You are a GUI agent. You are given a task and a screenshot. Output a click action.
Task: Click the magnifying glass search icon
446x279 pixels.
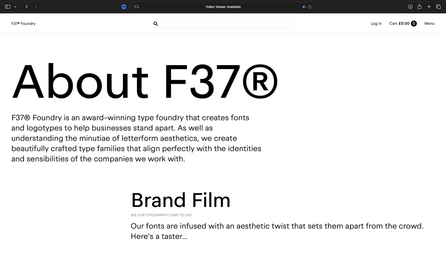point(156,23)
